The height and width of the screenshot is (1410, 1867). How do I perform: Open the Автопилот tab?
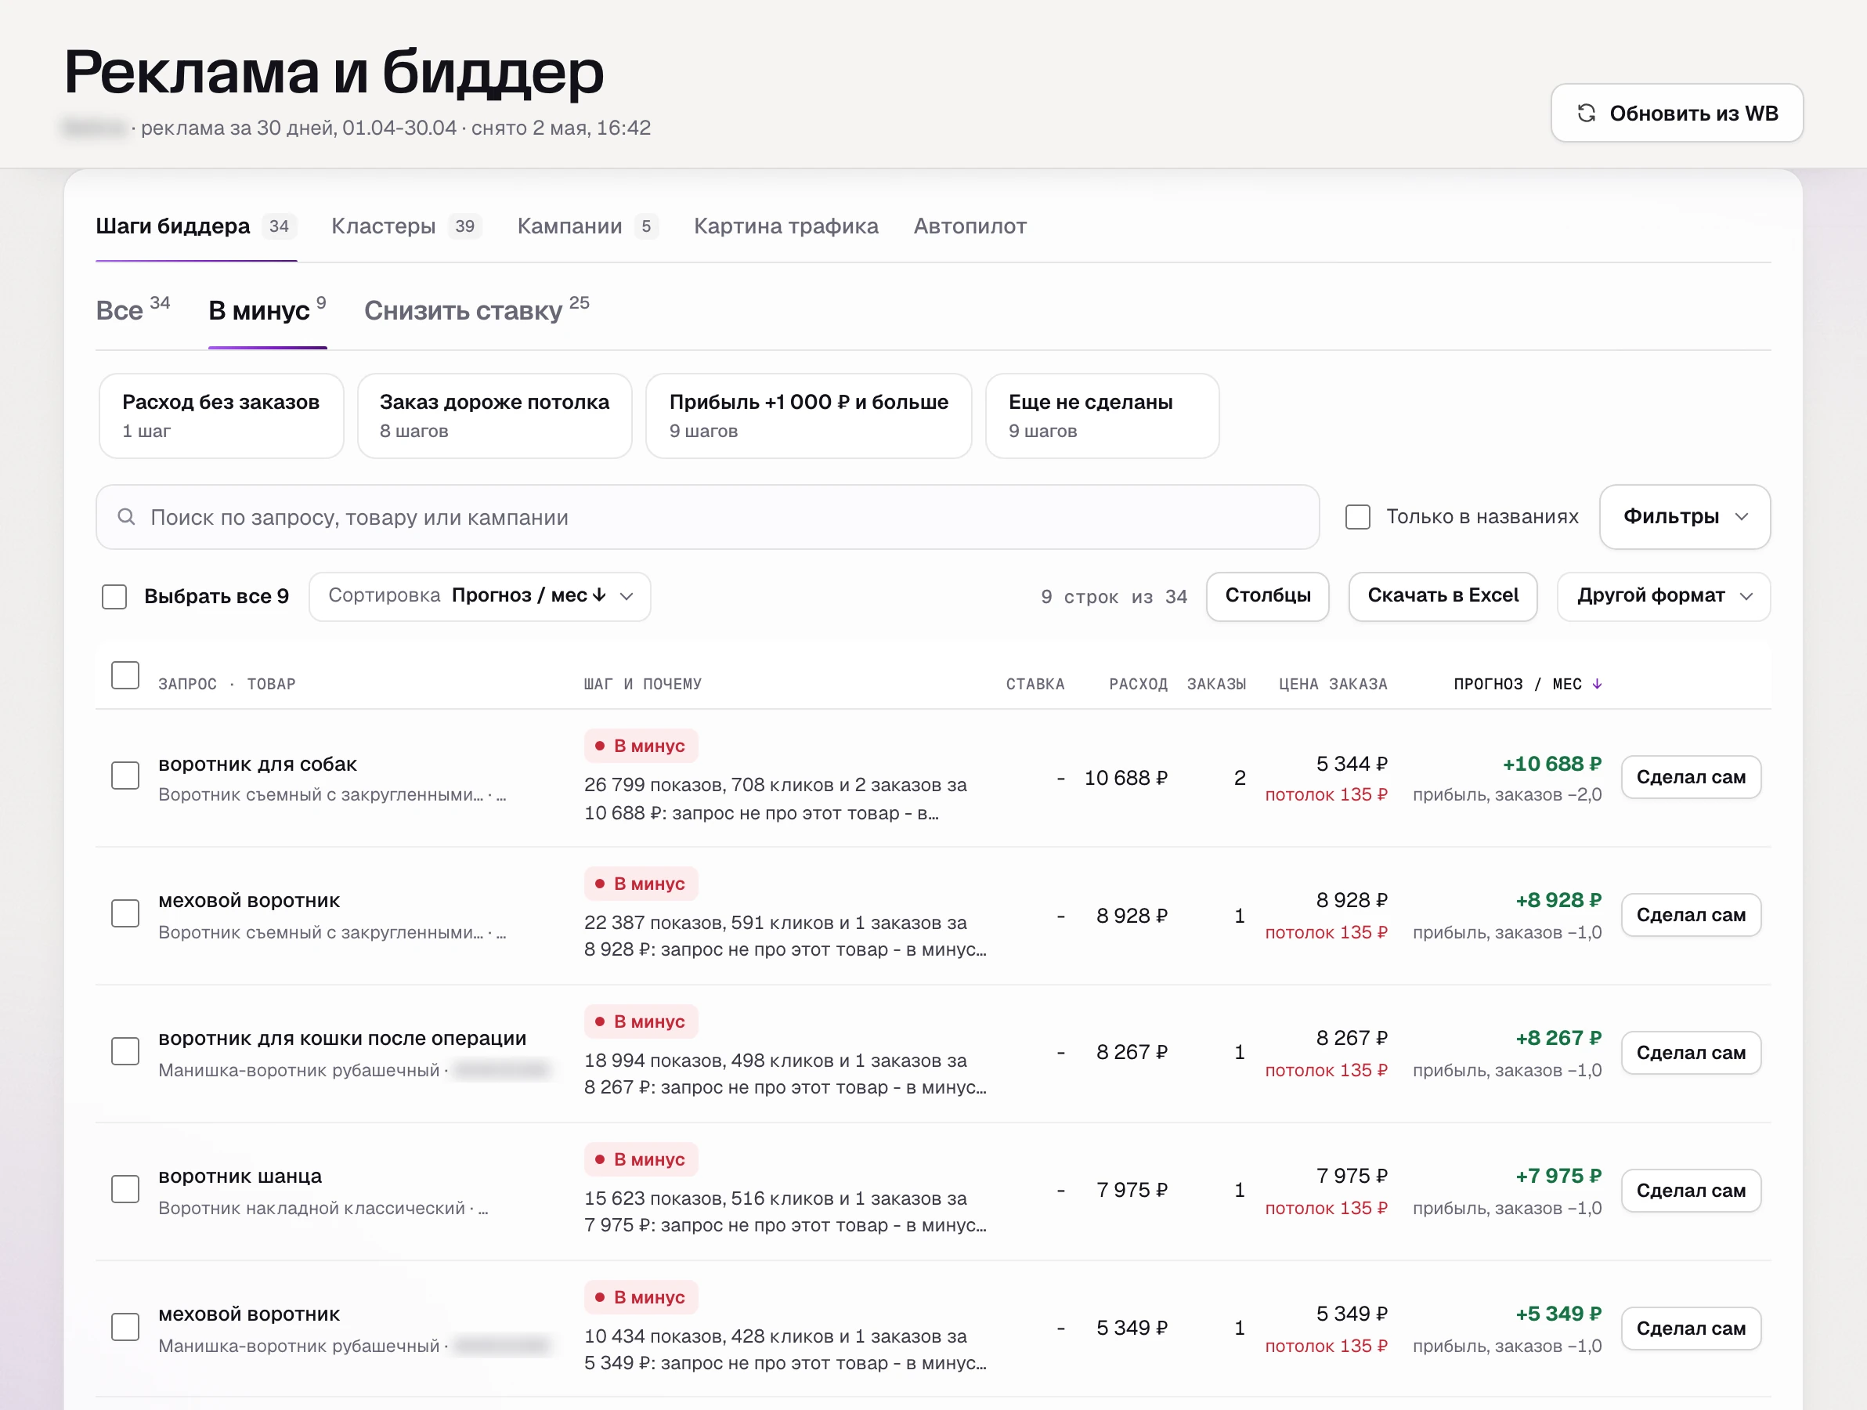click(x=970, y=226)
